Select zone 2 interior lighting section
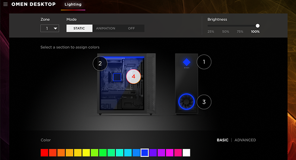The image size is (296, 160). (100, 63)
